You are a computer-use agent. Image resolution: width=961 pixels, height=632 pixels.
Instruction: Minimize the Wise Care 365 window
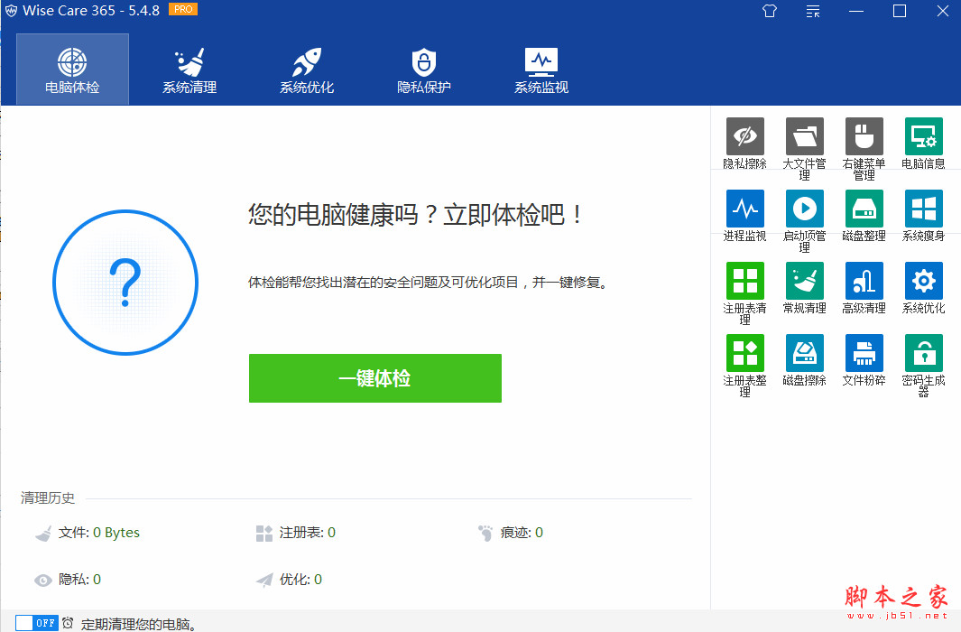pyautogui.click(x=856, y=11)
